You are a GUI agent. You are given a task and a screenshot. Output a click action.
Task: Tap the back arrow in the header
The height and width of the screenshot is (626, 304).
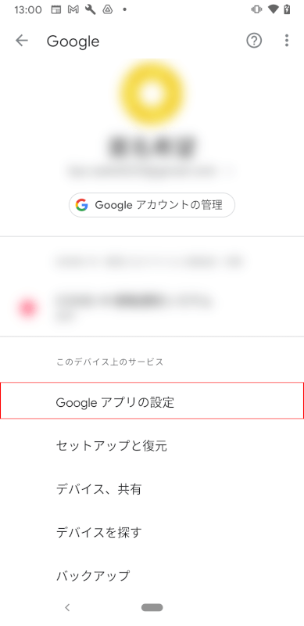22,41
